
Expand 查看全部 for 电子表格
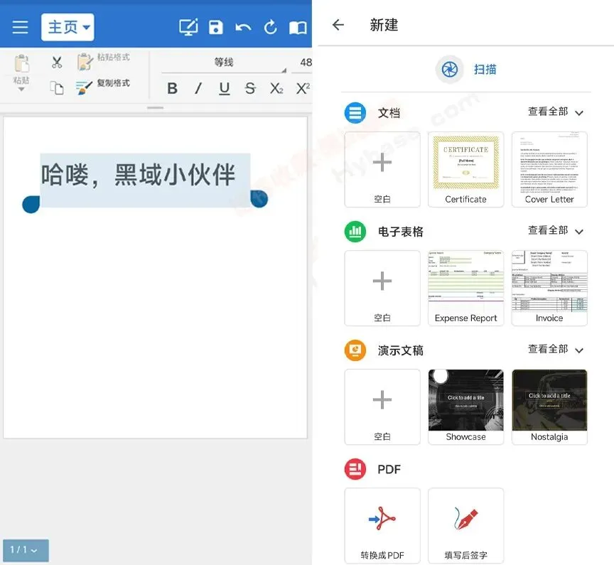(556, 231)
